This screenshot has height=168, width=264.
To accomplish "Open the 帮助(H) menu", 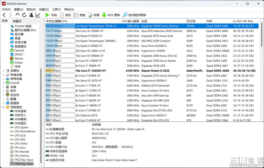I will click(69, 10).
